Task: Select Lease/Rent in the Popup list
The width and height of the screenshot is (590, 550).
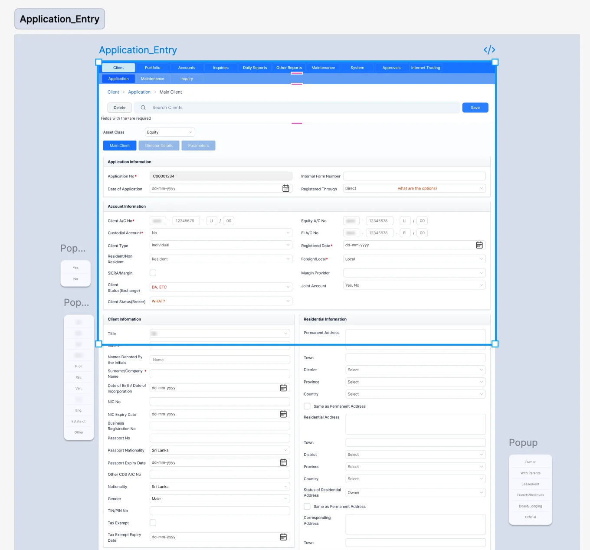Action: [x=531, y=484]
